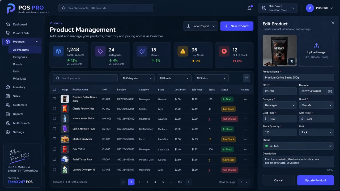Click the New Product button
This screenshot has height=191, width=340.
237,26
